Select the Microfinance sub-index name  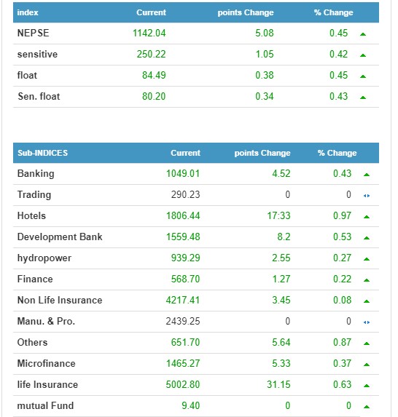47,364
